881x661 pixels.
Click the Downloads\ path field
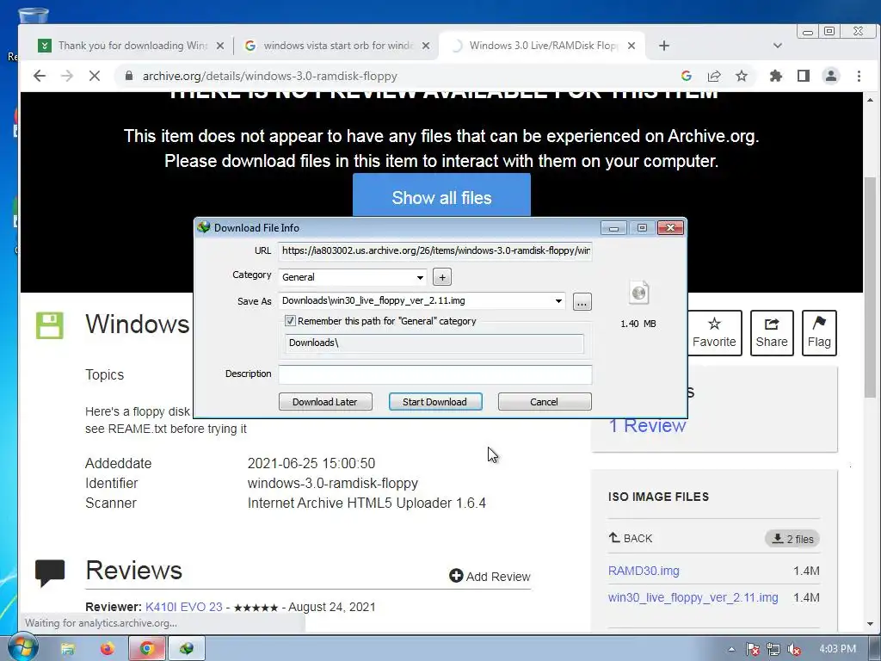point(434,343)
